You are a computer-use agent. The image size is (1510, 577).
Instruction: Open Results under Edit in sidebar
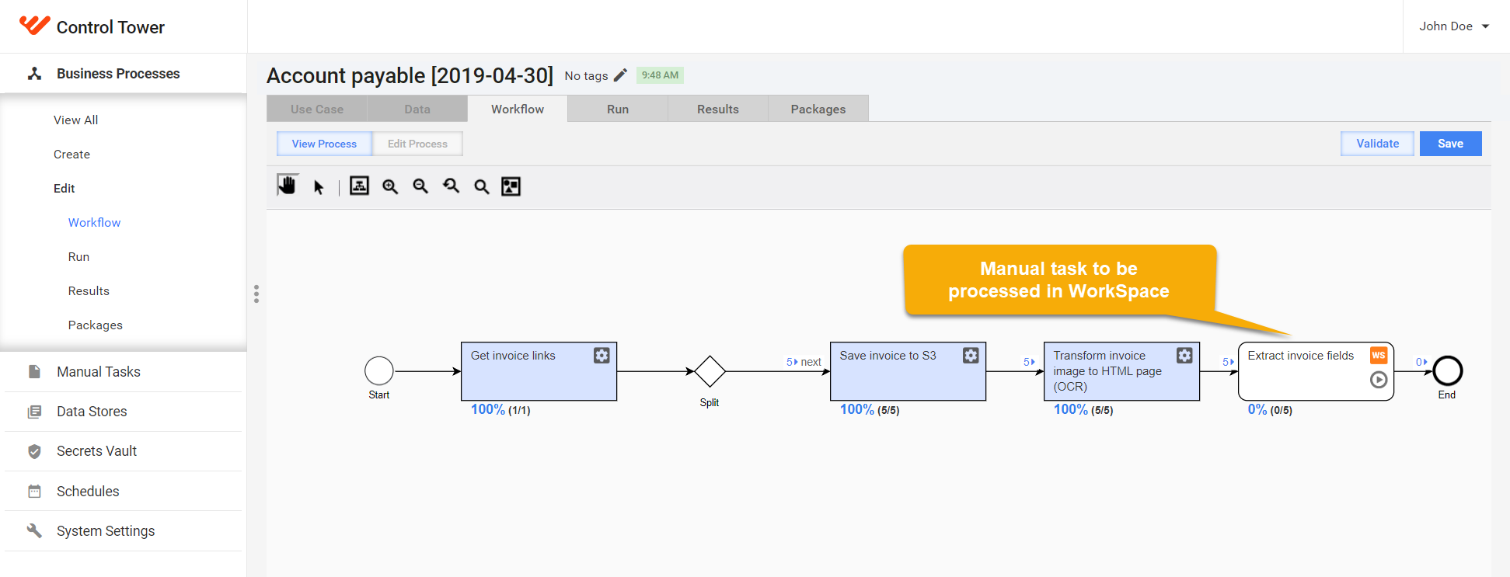click(x=89, y=291)
